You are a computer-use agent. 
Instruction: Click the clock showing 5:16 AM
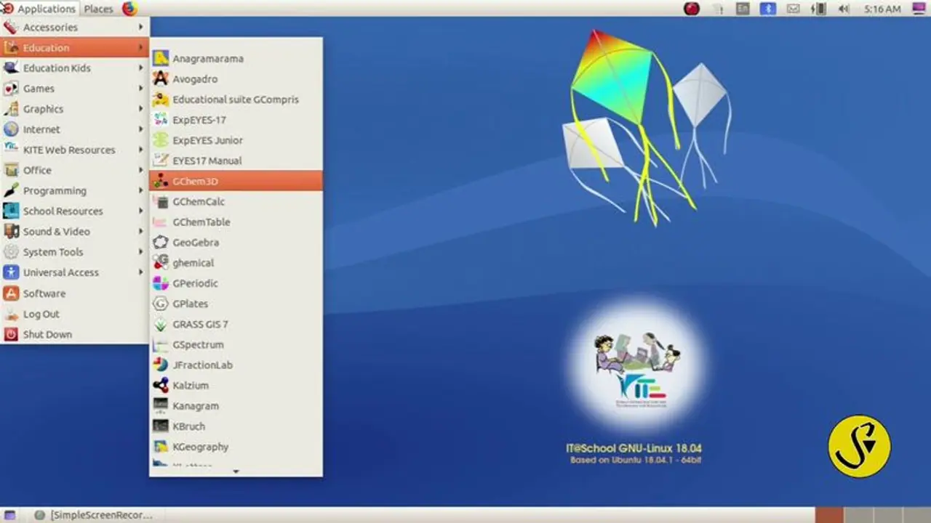pos(882,9)
